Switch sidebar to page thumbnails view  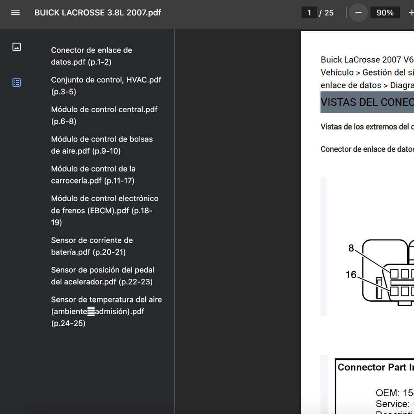(x=16, y=47)
